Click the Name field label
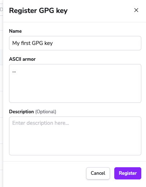This screenshot has width=146, height=187. pos(16,31)
